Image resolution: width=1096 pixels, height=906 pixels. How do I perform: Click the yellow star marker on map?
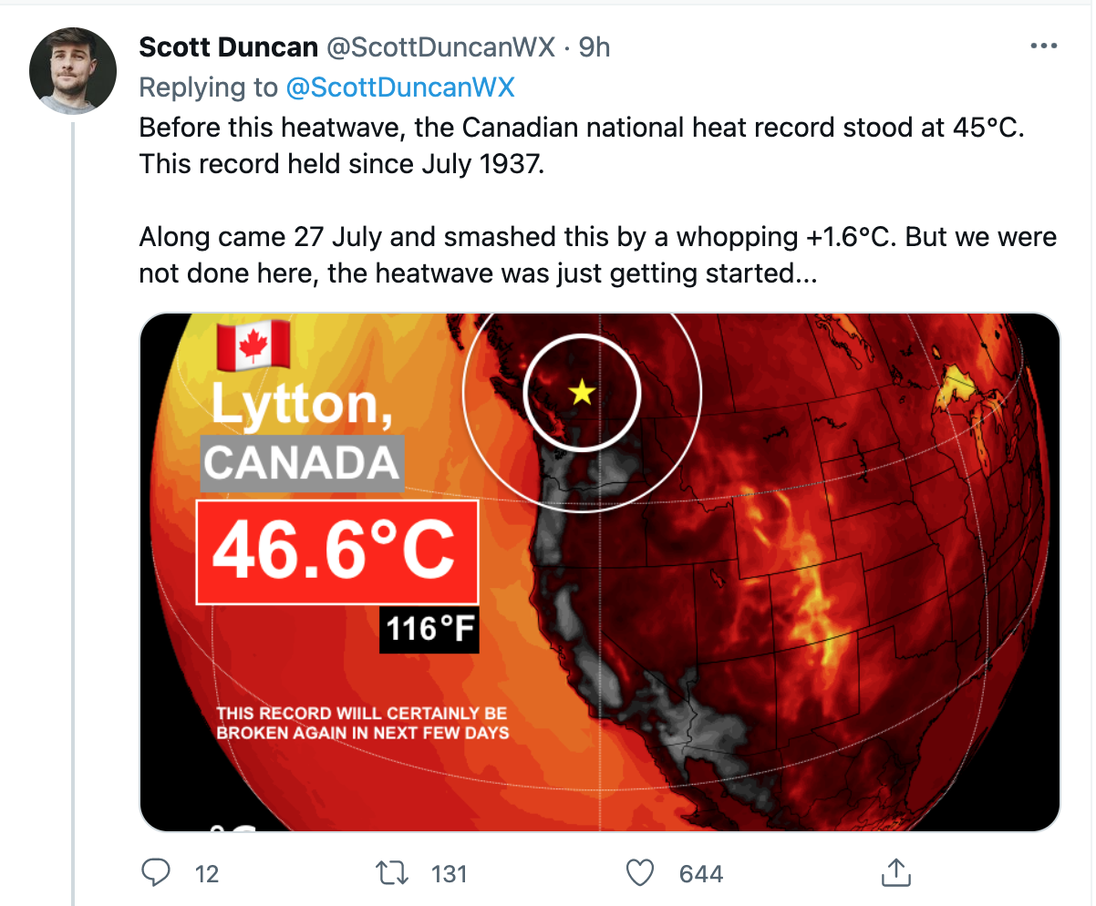point(582,393)
